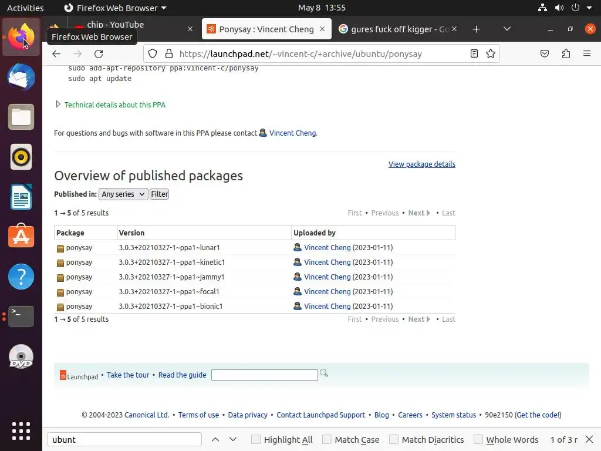Open the system power menu arrow
Screen dimensions: 601x451
click(x=589, y=8)
